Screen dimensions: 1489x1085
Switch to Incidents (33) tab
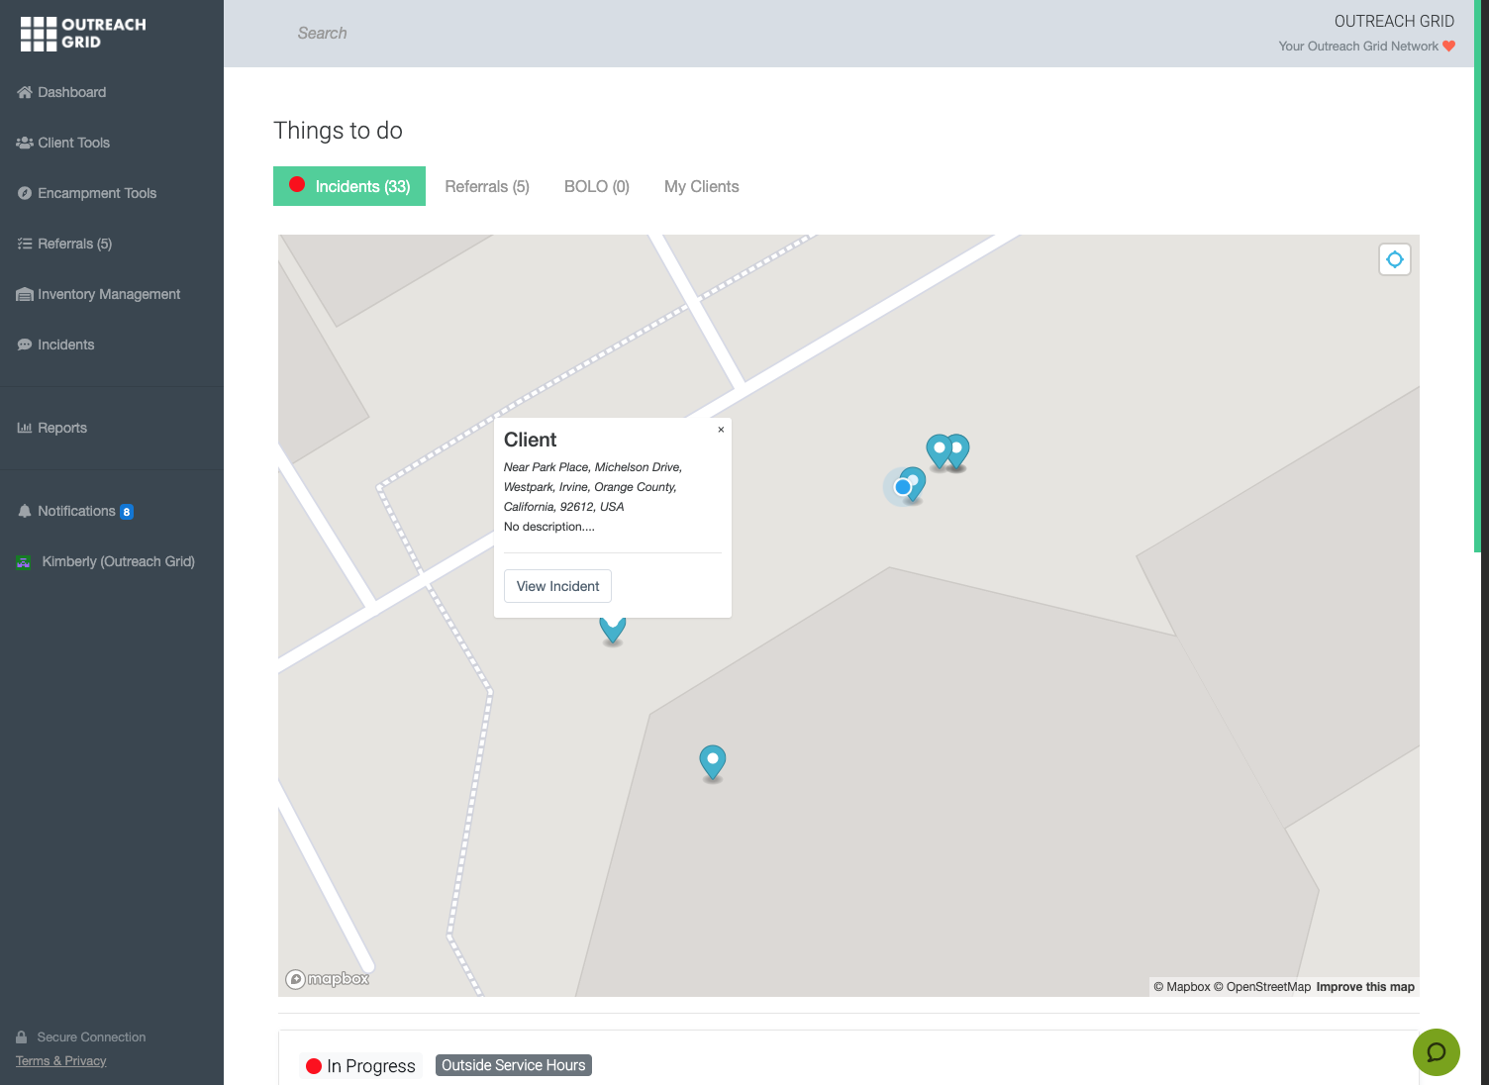(x=349, y=186)
